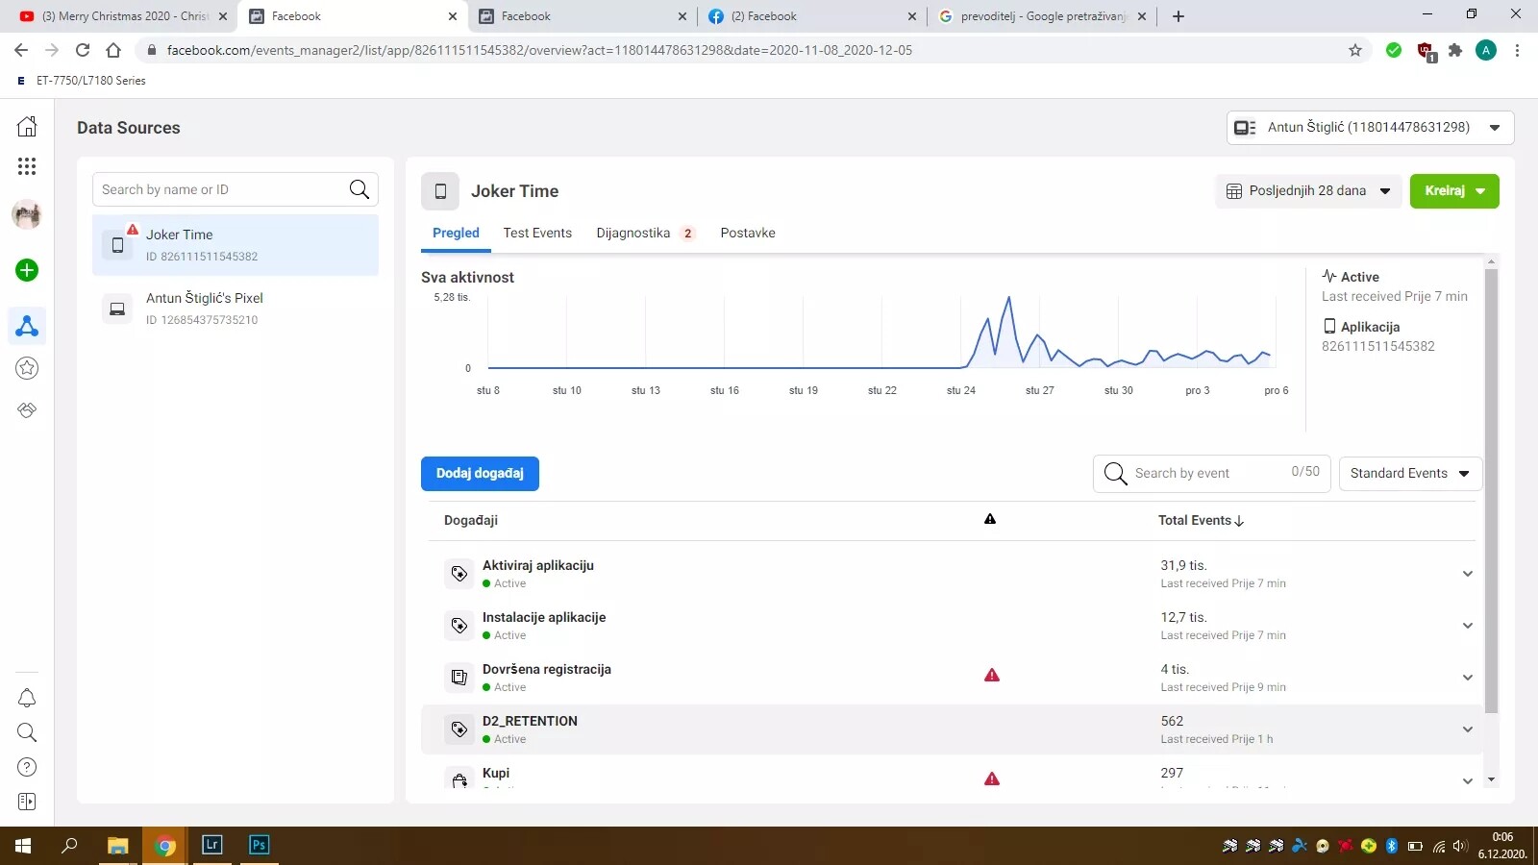Switch to prevoditelj Google search tab
This screenshot has height=865, width=1538.
pos(1043,16)
